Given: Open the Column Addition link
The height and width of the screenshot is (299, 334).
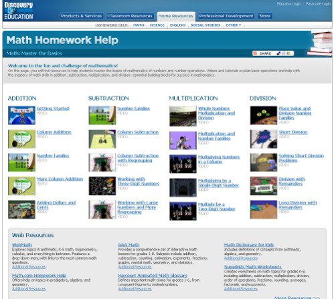Looking at the screenshot, I should click(x=54, y=132).
